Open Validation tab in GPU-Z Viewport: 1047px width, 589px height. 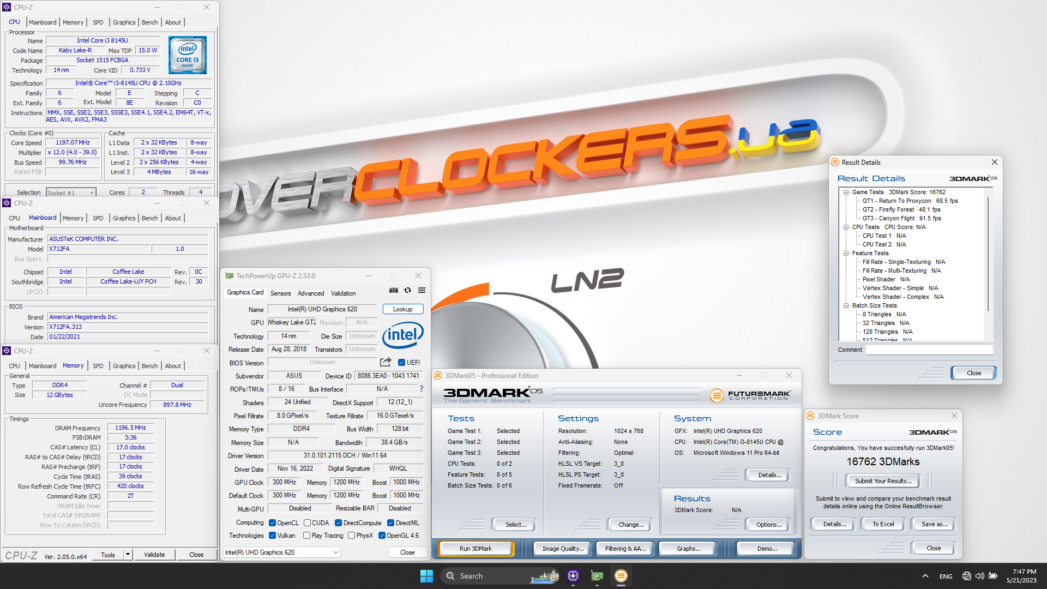(x=344, y=293)
